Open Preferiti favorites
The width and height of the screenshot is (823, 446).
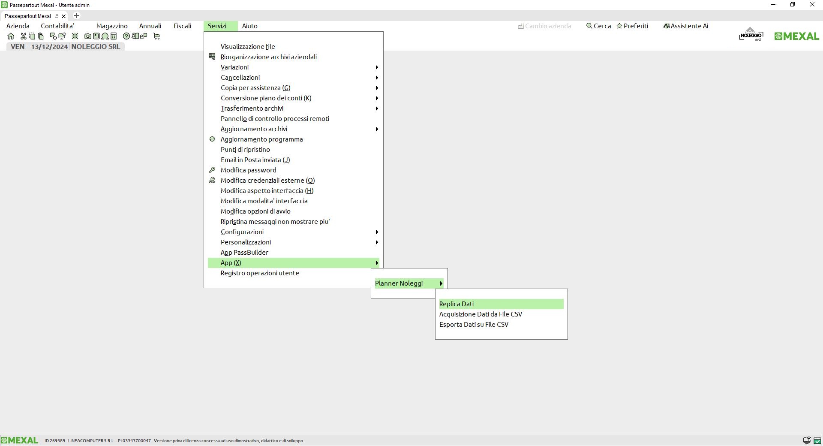pos(632,26)
